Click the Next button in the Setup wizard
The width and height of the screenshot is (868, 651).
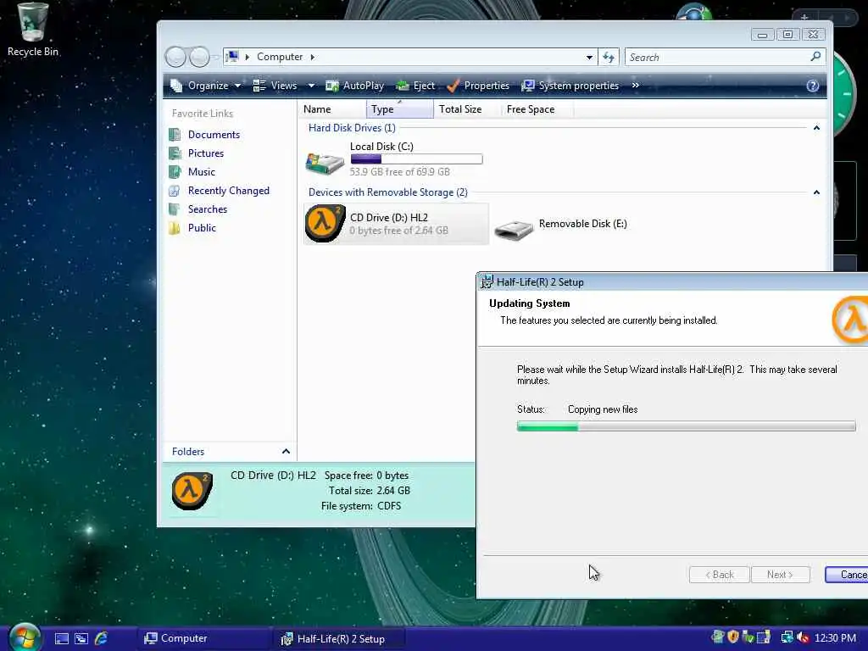780,575
